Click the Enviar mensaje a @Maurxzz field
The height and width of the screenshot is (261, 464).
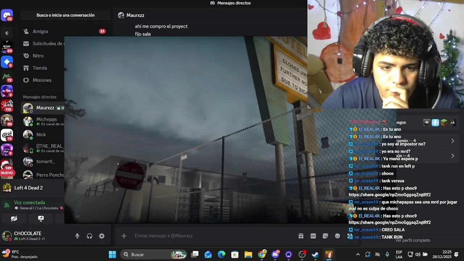point(214,236)
